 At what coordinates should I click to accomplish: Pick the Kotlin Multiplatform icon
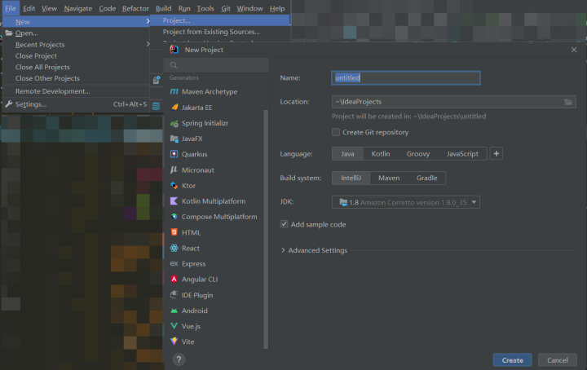(174, 201)
